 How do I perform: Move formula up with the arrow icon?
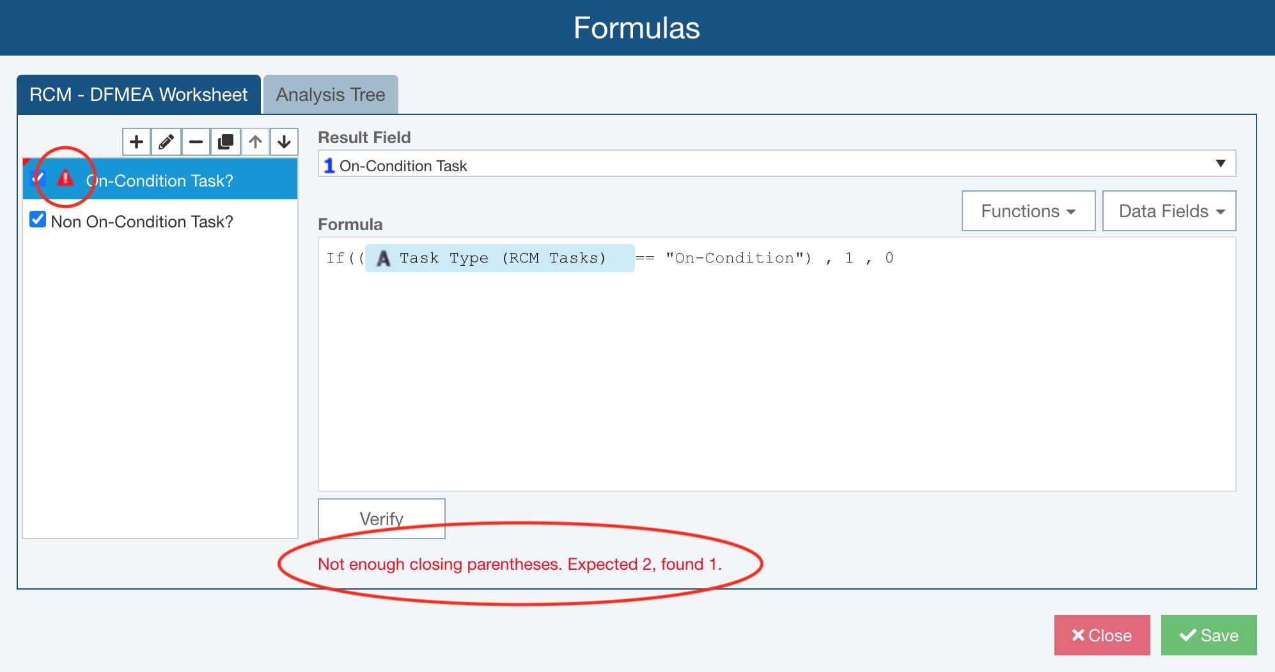255,141
